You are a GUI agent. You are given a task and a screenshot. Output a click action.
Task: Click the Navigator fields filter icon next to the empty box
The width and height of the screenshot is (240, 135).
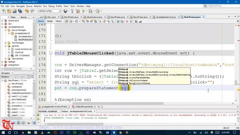(32, 76)
